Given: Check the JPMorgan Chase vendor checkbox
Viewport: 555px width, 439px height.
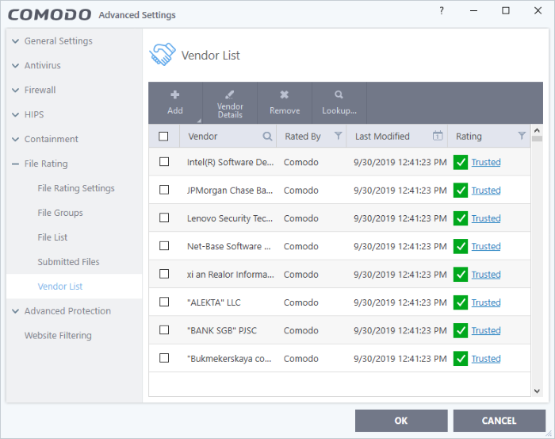Looking at the screenshot, I should click(x=164, y=190).
